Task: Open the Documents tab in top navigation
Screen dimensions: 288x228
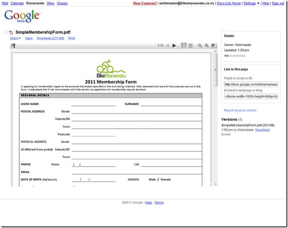Action: coord(35,3)
